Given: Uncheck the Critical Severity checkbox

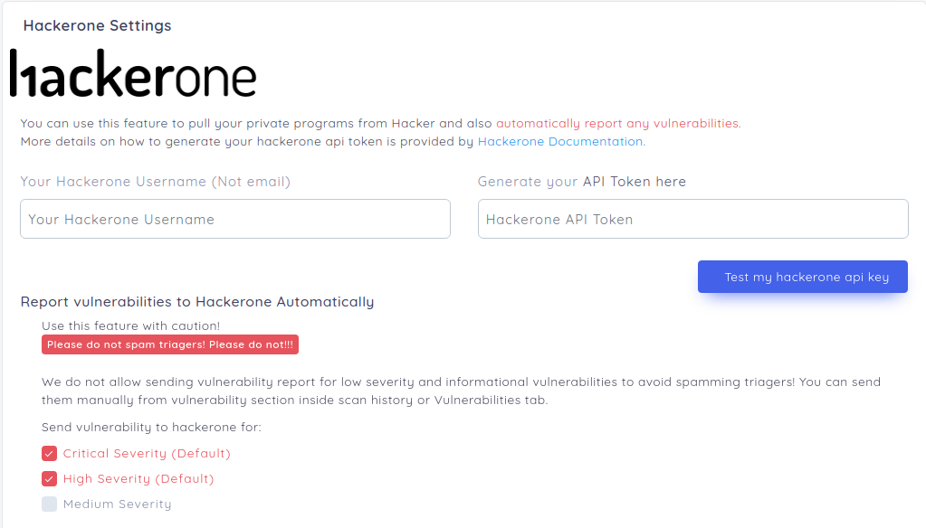Looking at the screenshot, I should click(50, 454).
